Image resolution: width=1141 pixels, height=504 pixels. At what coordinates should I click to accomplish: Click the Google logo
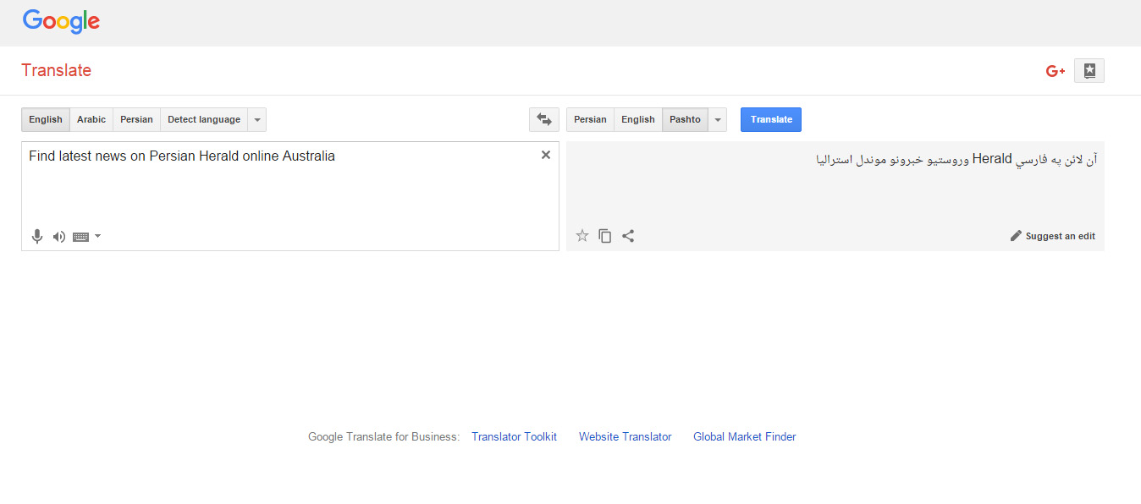coord(61,21)
